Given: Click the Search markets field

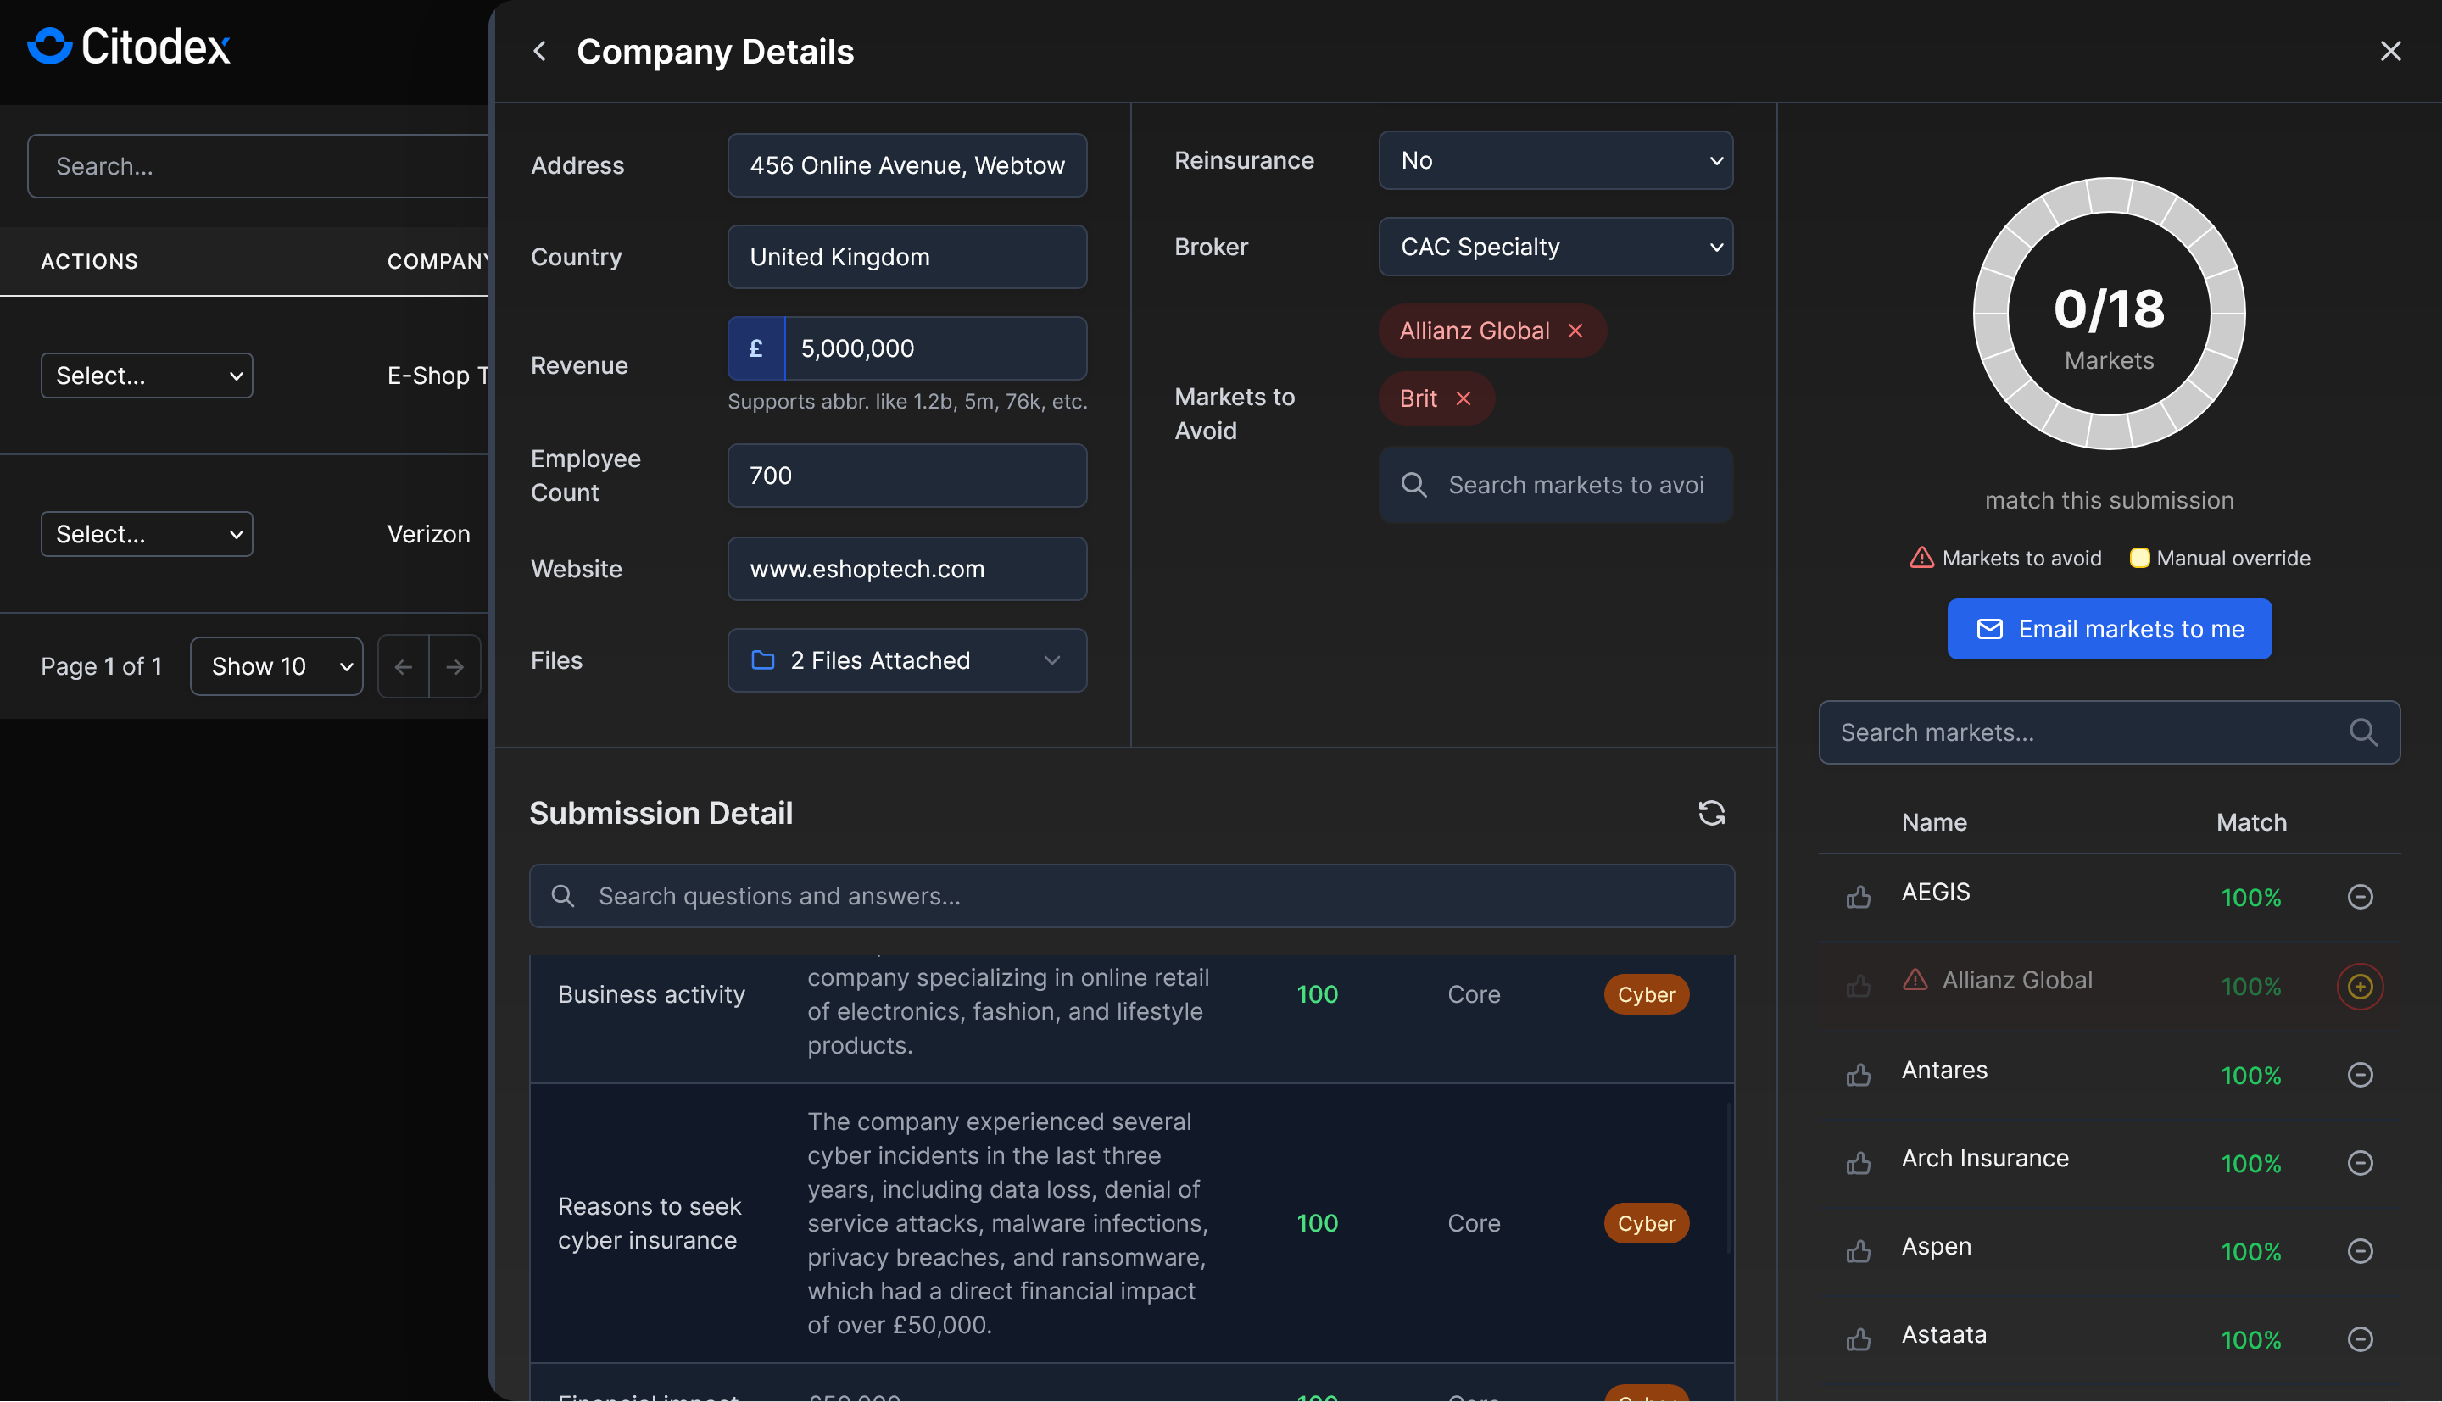Looking at the screenshot, I should click(2109, 732).
